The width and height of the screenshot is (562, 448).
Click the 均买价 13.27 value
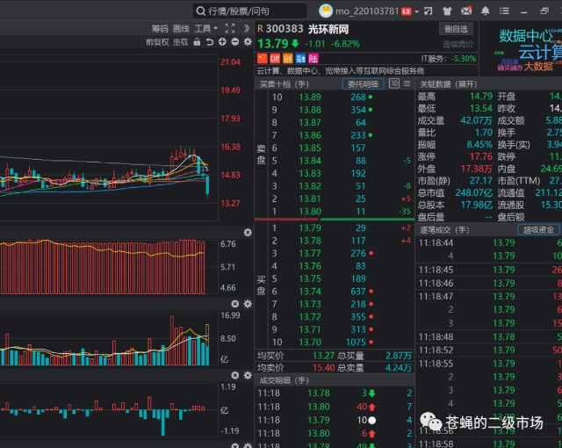click(323, 356)
